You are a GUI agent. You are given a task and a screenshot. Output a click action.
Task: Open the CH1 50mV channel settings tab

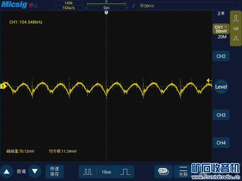pos(221,29)
